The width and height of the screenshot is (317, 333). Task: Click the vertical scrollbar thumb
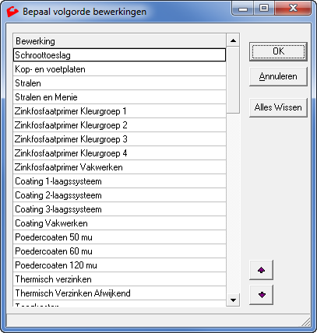click(233, 80)
